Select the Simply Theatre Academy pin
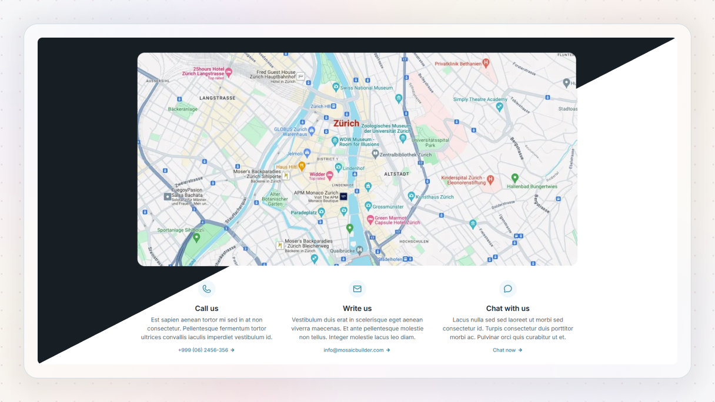Screen dimensions: 715x402 click(x=500, y=107)
